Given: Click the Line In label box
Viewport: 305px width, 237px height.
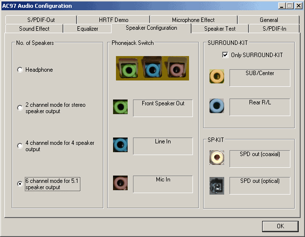Looking at the screenshot, I should click(163, 146).
